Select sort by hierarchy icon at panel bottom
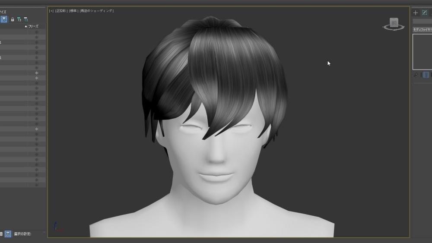The height and width of the screenshot is (243, 432). pyautogui.click(x=8, y=234)
